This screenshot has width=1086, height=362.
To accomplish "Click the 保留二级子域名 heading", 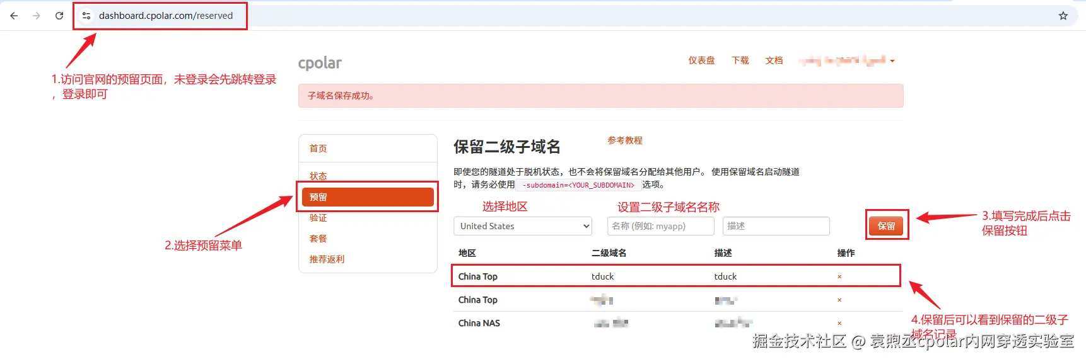I will (507, 147).
